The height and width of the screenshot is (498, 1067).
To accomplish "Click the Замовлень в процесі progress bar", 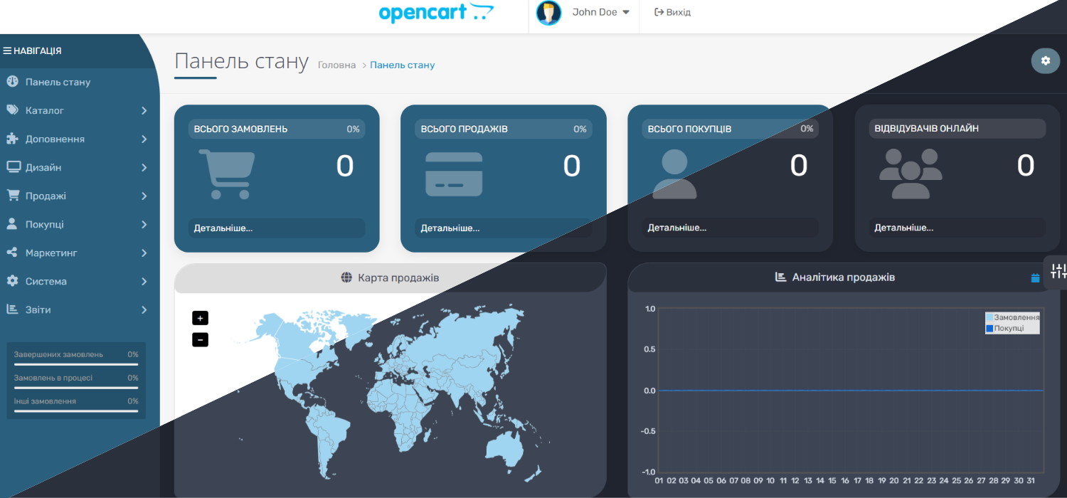I will coord(76,388).
